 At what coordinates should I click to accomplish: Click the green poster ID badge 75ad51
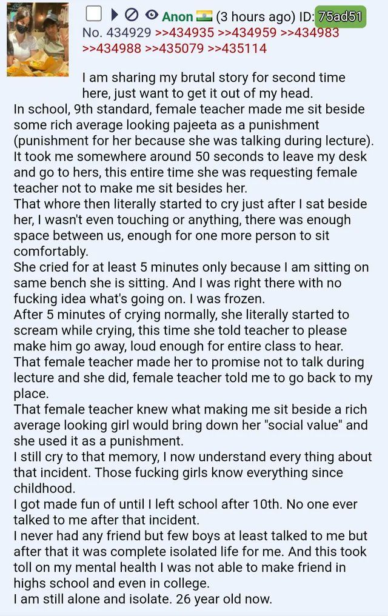click(340, 16)
